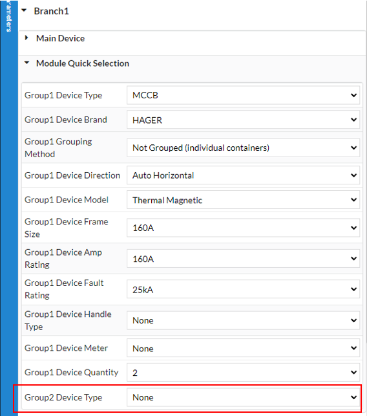
Task: Open the Group1 Device Handle Type dropdown
Action: pos(243,320)
